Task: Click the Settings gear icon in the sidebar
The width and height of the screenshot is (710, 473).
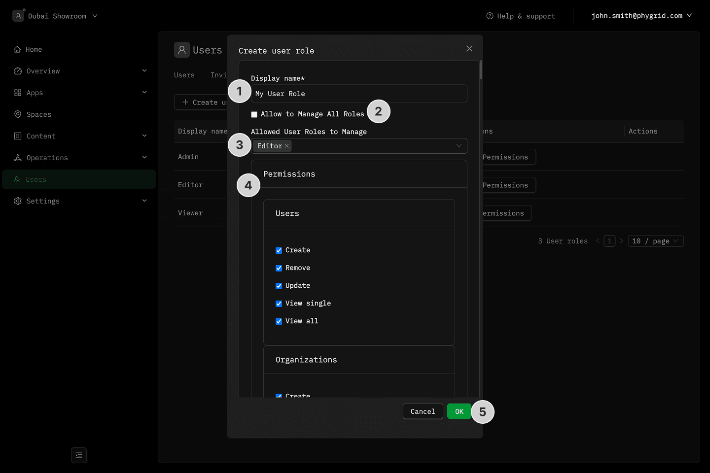Action: (x=18, y=201)
